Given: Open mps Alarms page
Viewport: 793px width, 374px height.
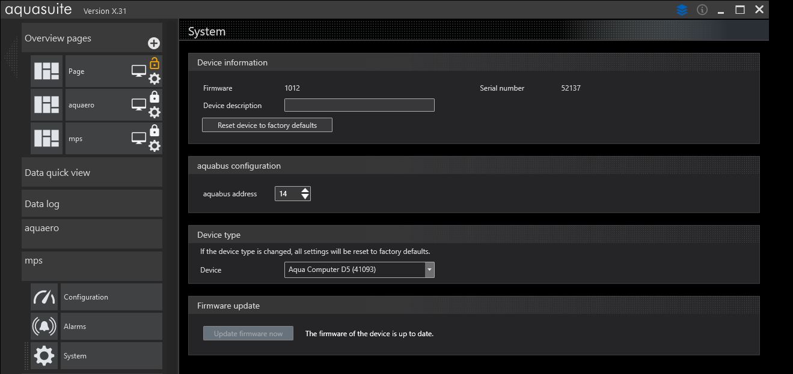Looking at the screenshot, I should coord(111,327).
